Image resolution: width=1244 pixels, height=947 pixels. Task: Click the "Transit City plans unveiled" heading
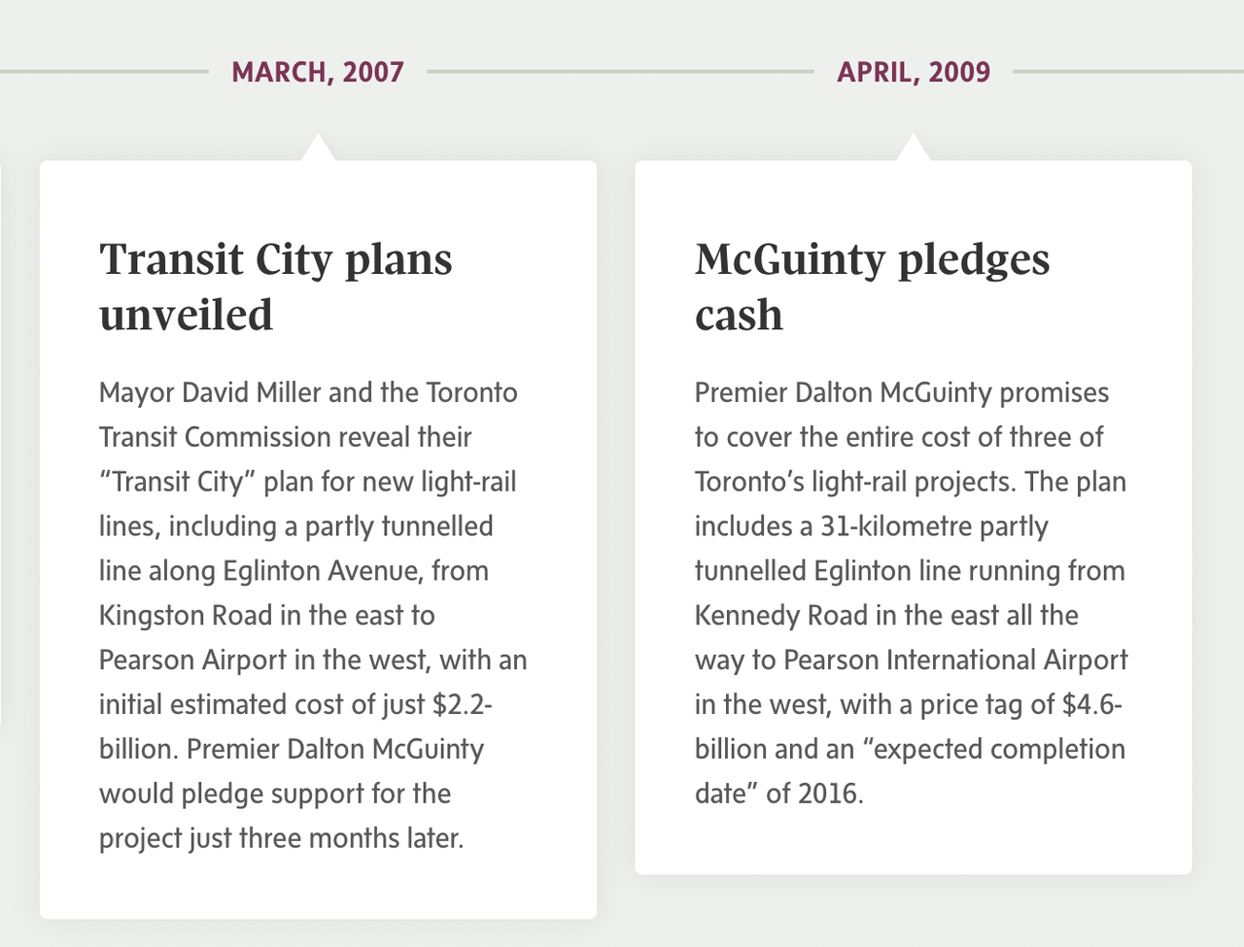[276, 287]
